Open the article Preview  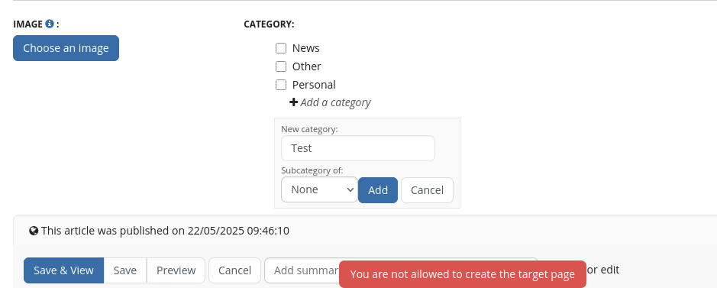click(176, 270)
